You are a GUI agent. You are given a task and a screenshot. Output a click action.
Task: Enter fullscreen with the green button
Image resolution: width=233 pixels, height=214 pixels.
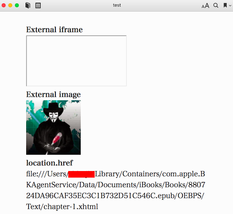(x=17, y=5)
